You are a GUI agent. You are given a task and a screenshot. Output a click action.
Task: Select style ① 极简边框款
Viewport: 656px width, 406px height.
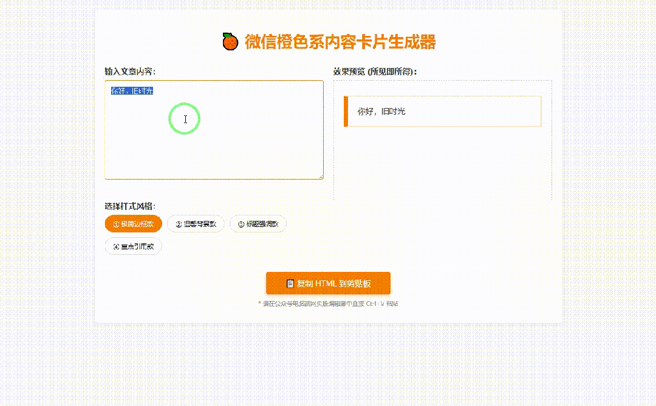pos(133,224)
